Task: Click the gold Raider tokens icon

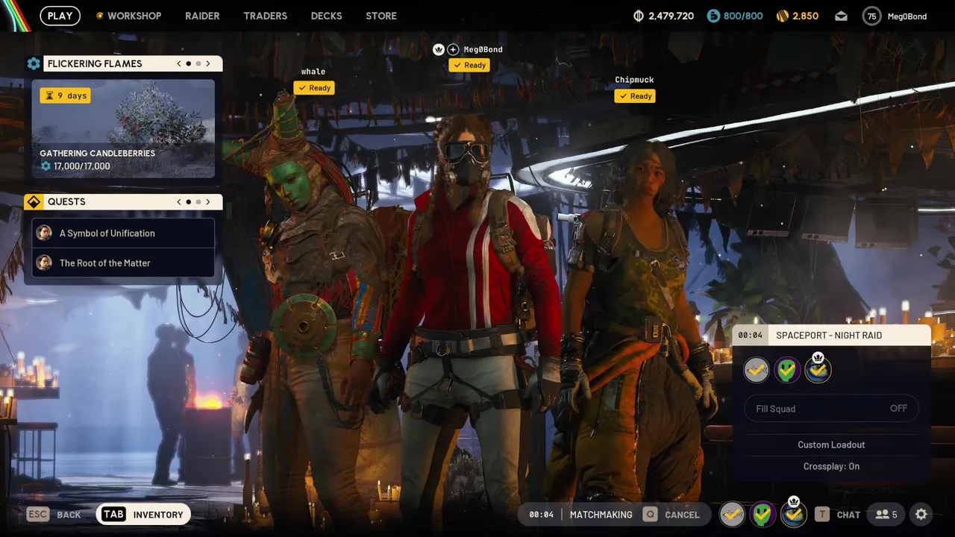Action: click(x=782, y=16)
